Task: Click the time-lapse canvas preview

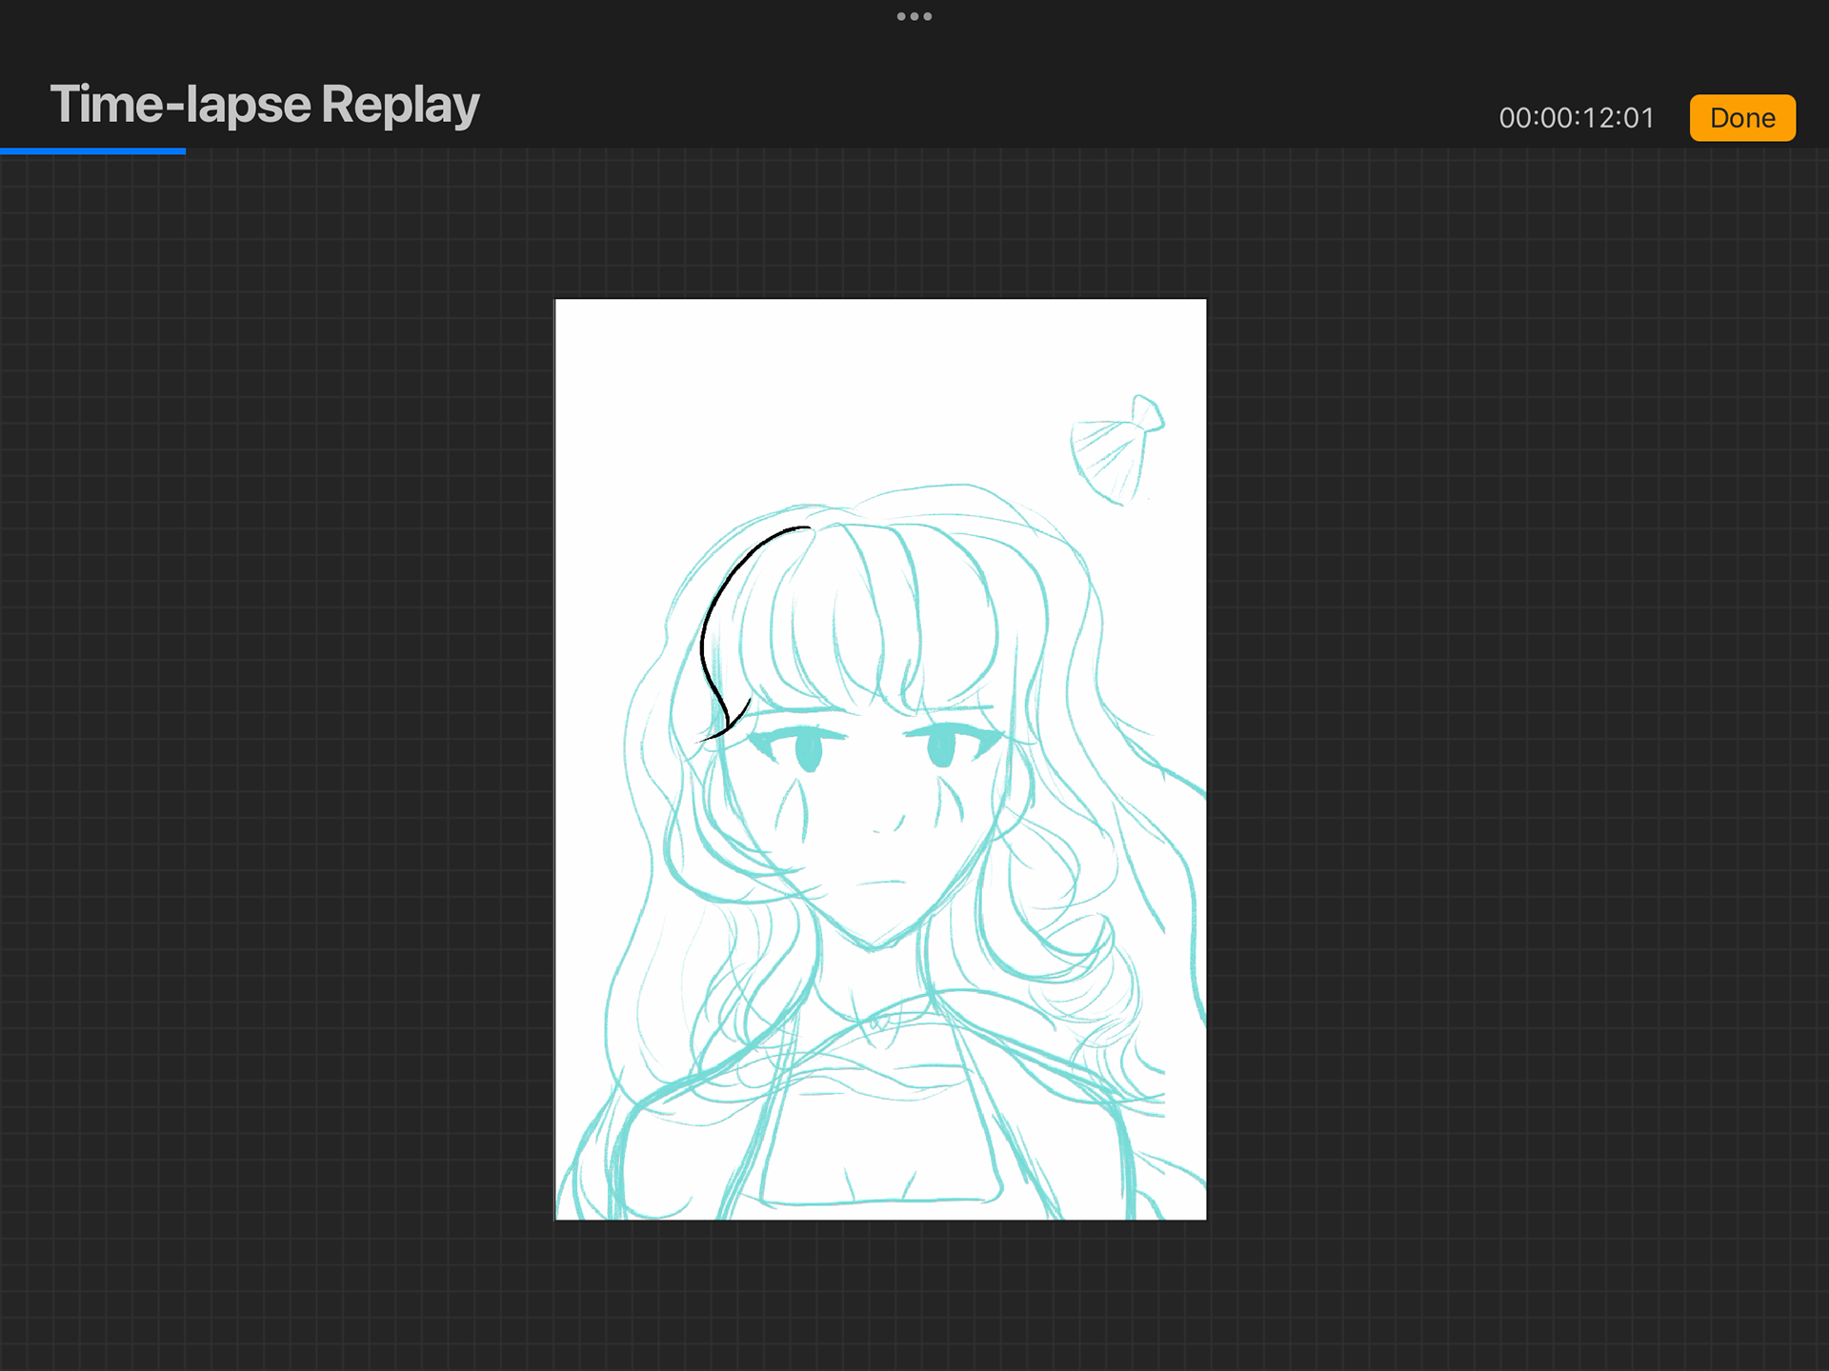Action: pyautogui.click(x=880, y=759)
